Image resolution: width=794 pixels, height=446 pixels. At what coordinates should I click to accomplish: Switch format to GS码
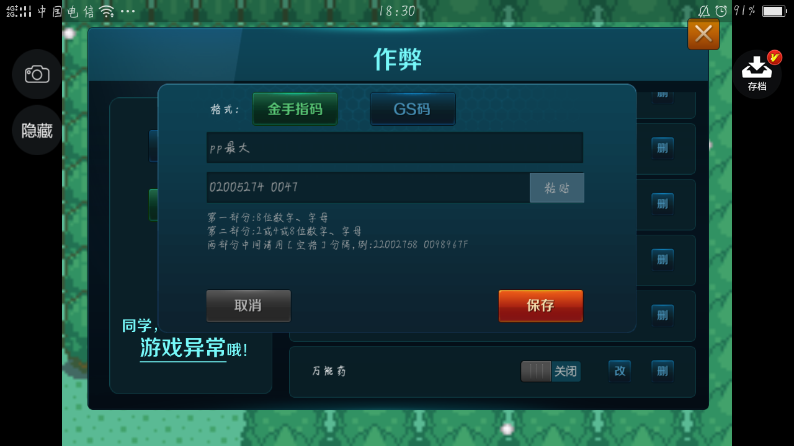tap(413, 109)
